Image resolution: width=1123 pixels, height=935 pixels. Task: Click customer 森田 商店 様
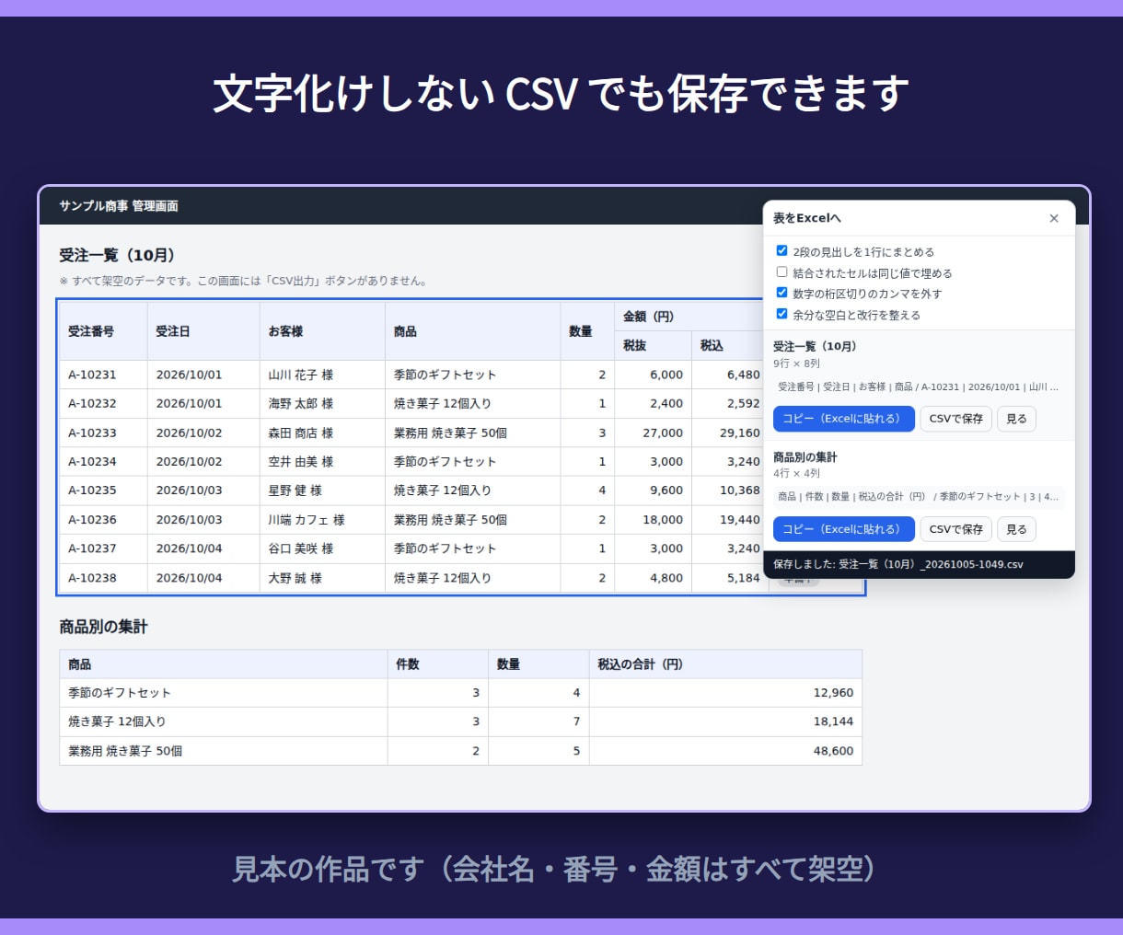pos(301,433)
